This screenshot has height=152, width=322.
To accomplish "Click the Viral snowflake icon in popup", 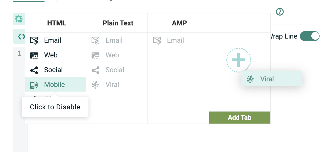I will coord(250,79).
